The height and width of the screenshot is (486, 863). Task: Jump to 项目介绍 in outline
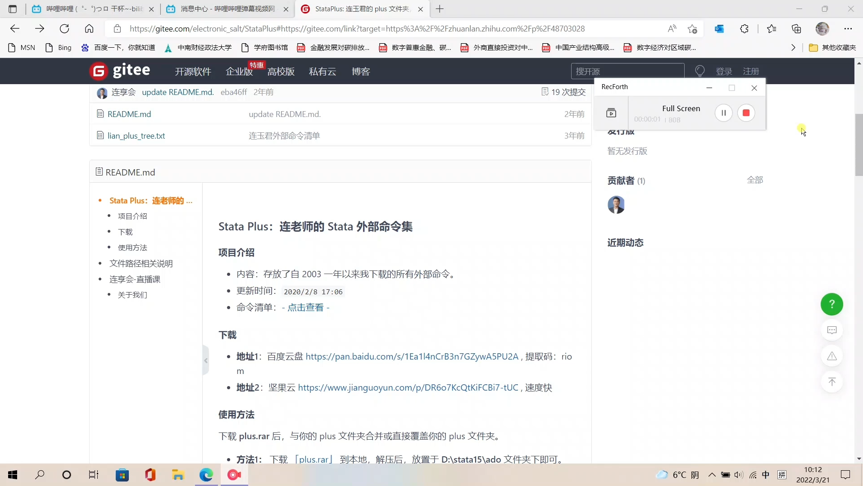[x=132, y=216]
